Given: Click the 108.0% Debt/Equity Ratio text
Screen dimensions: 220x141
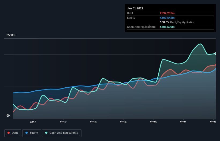Looking at the screenshot, I should (x=177, y=22).
